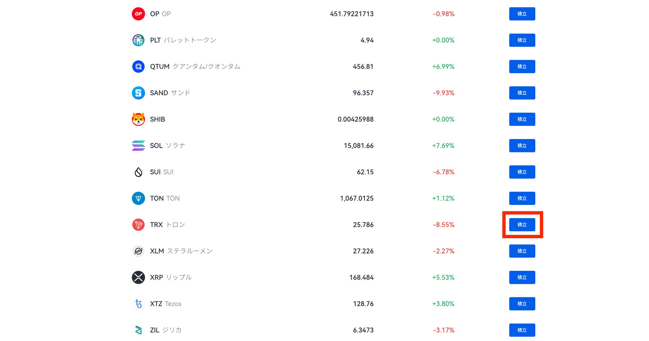
Task: Click the TON coin icon
Action: (138, 198)
